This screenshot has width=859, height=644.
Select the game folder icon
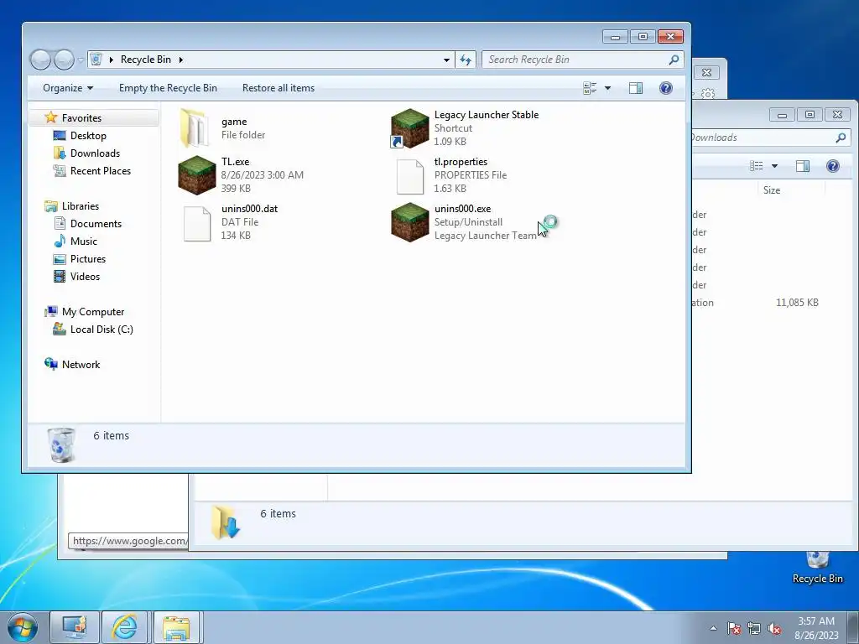coord(195,128)
